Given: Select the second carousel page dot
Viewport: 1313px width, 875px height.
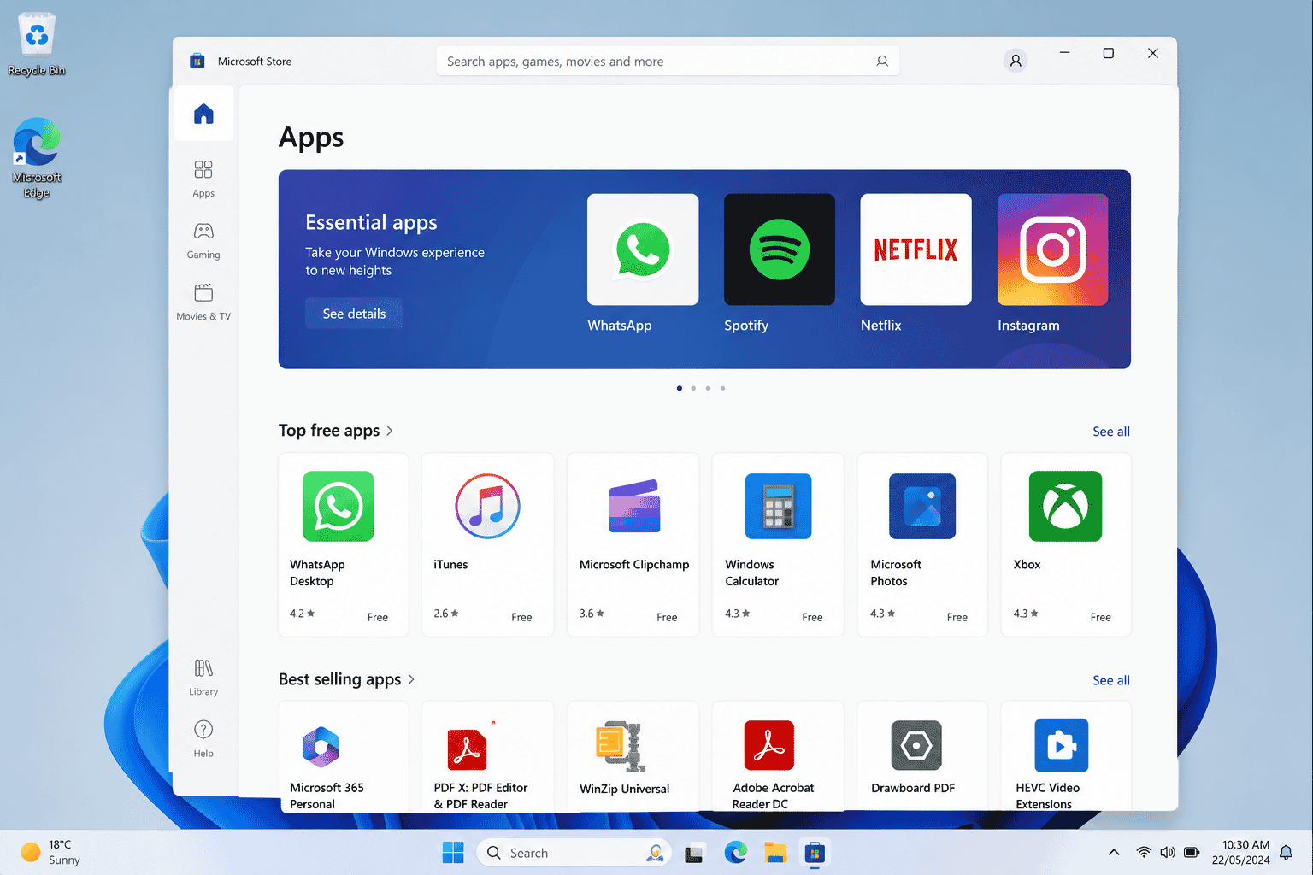Looking at the screenshot, I should [693, 388].
